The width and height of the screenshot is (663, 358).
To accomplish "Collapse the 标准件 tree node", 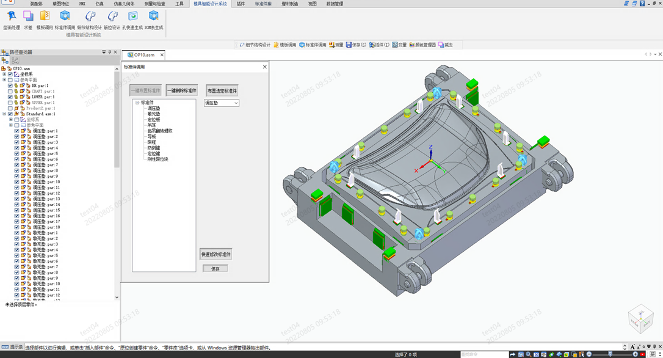I will pyautogui.click(x=137, y=103).
